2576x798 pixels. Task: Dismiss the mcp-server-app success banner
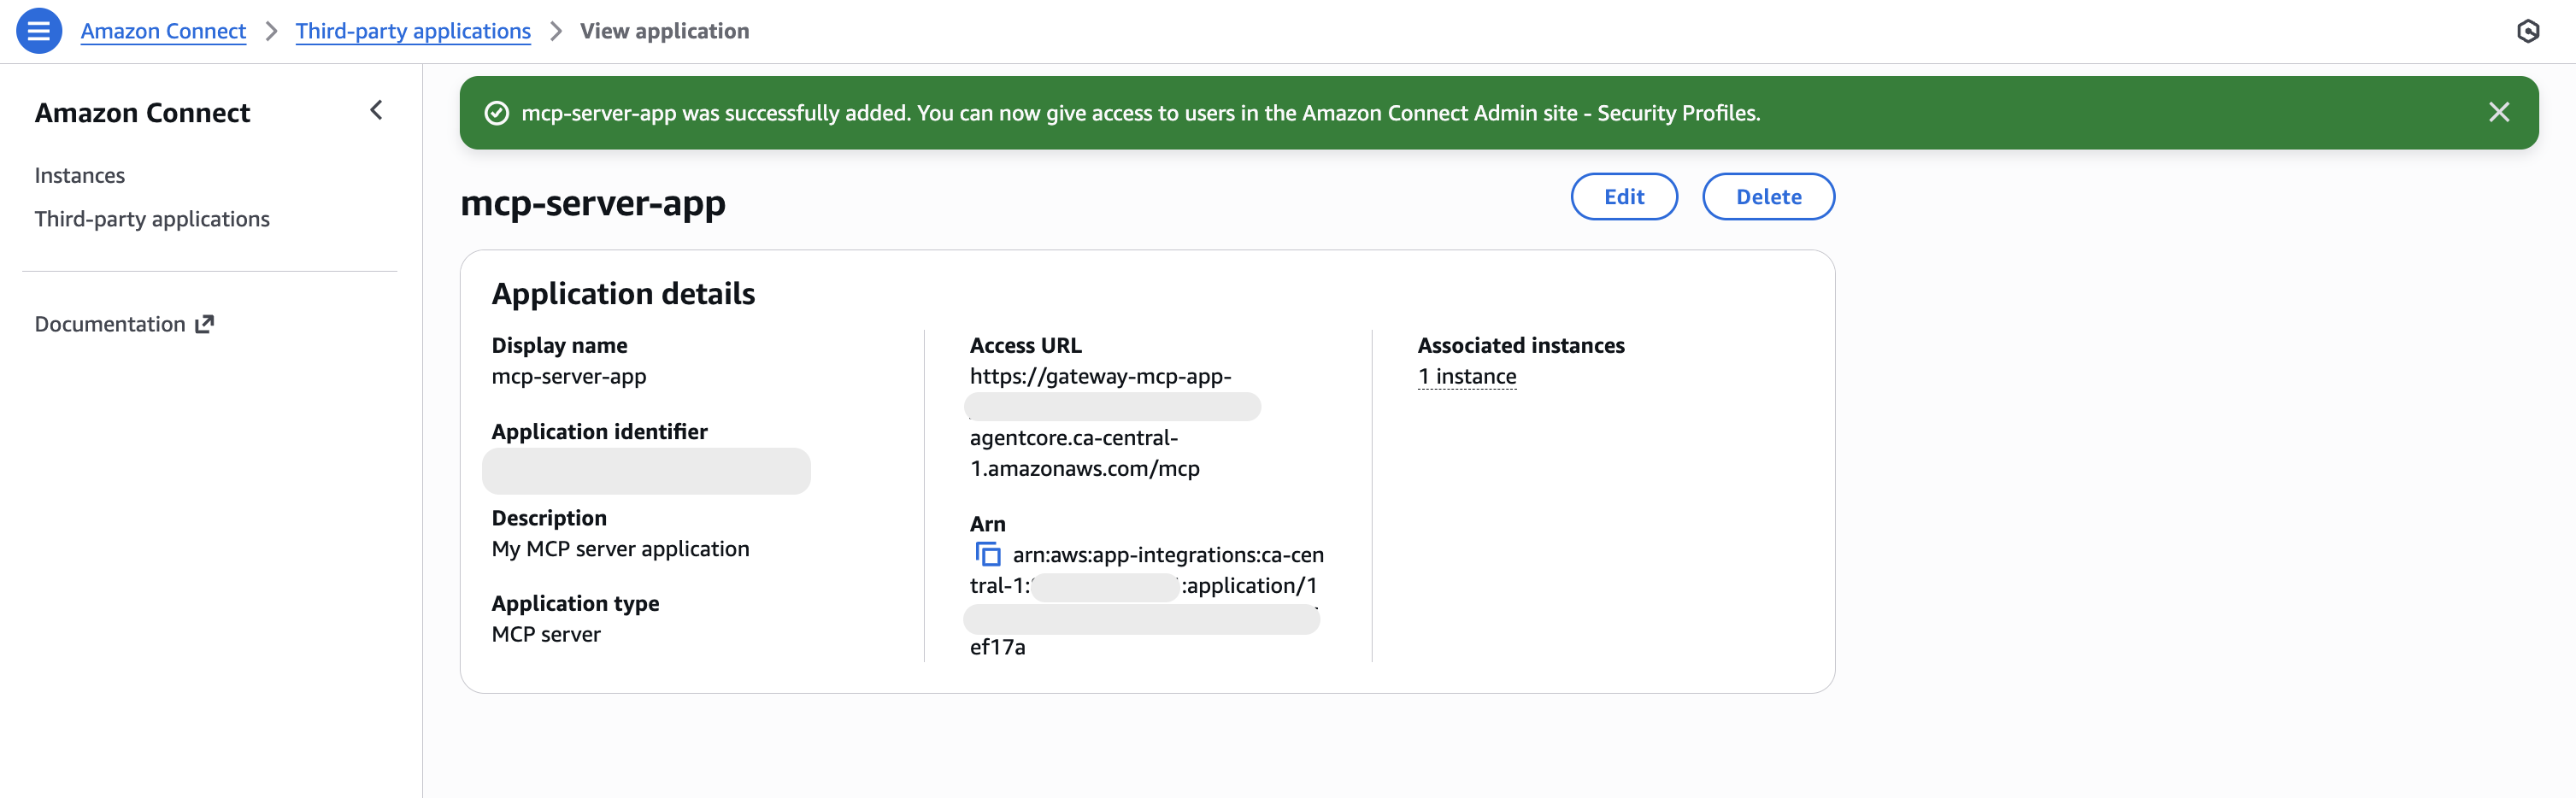tap(2499, 112)
